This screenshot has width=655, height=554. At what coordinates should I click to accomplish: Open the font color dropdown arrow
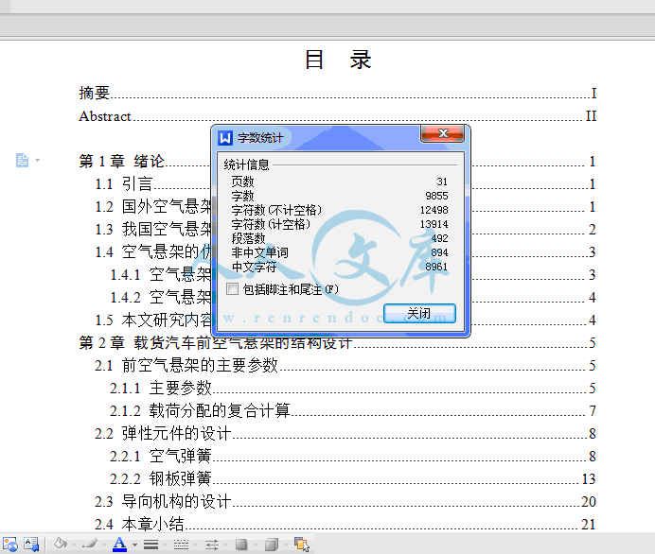134,545
